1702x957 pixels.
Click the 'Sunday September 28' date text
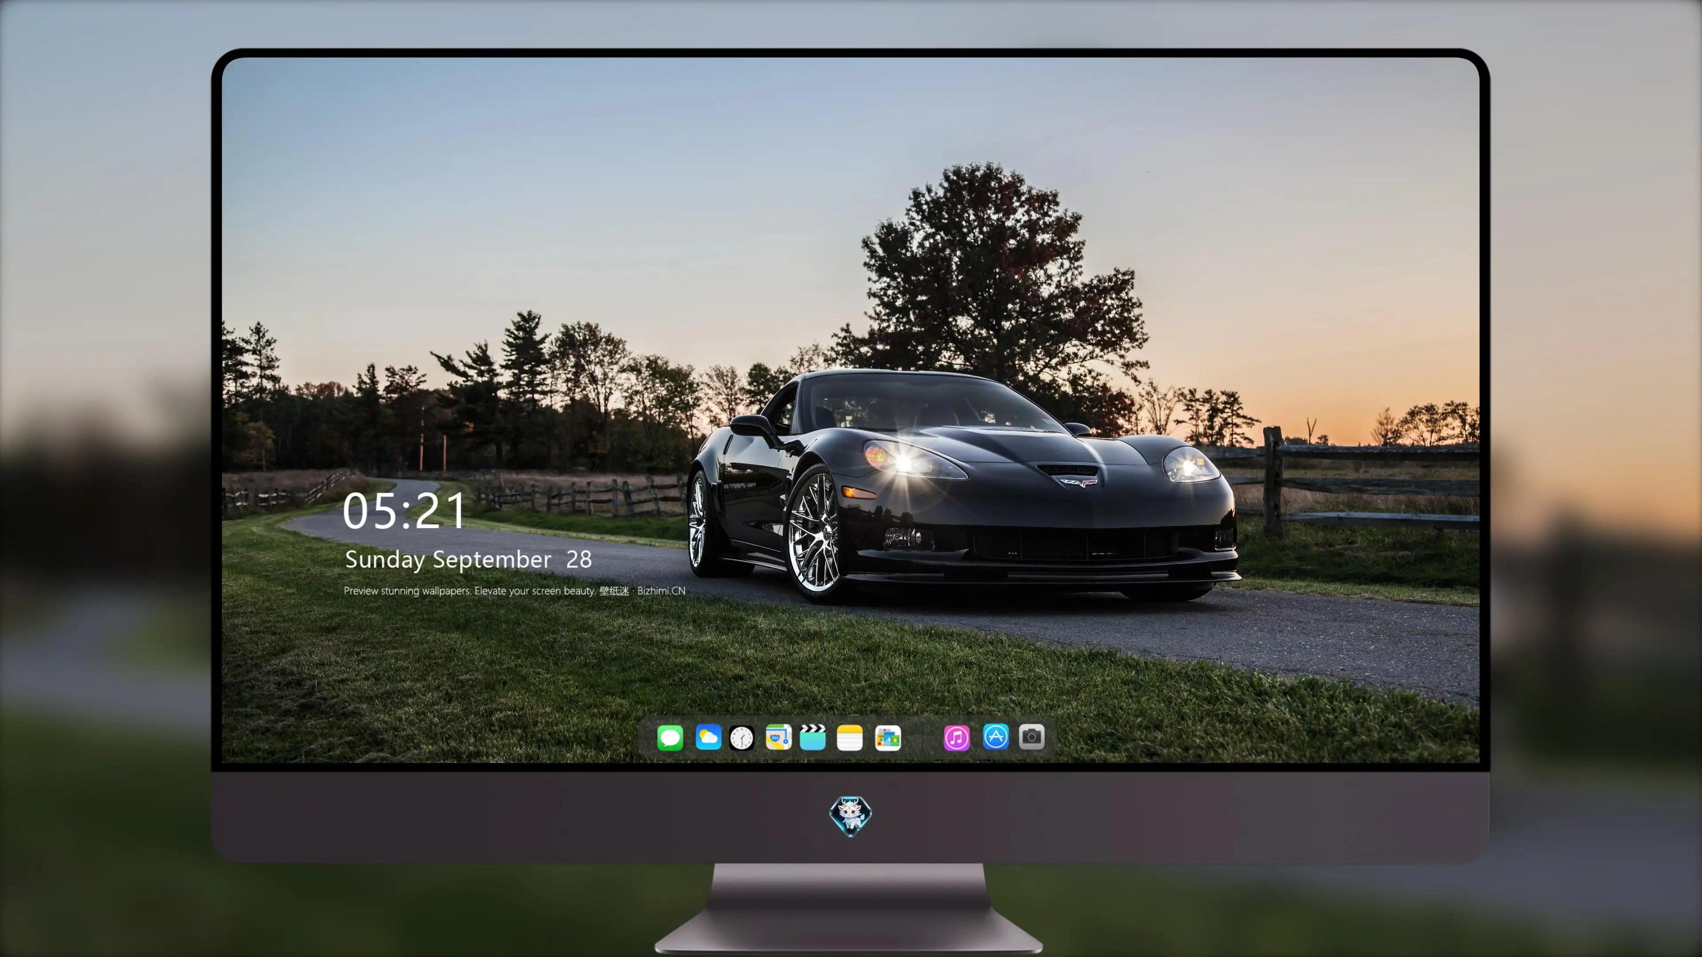point(468,560)
